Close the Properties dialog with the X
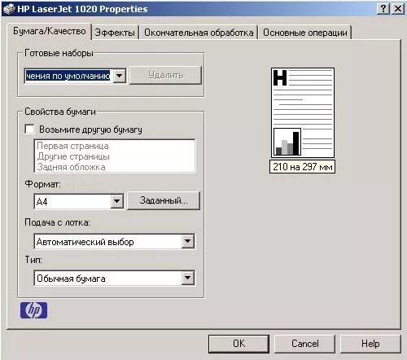The width and height of the screenshot is (407, 360). [398, 9]
